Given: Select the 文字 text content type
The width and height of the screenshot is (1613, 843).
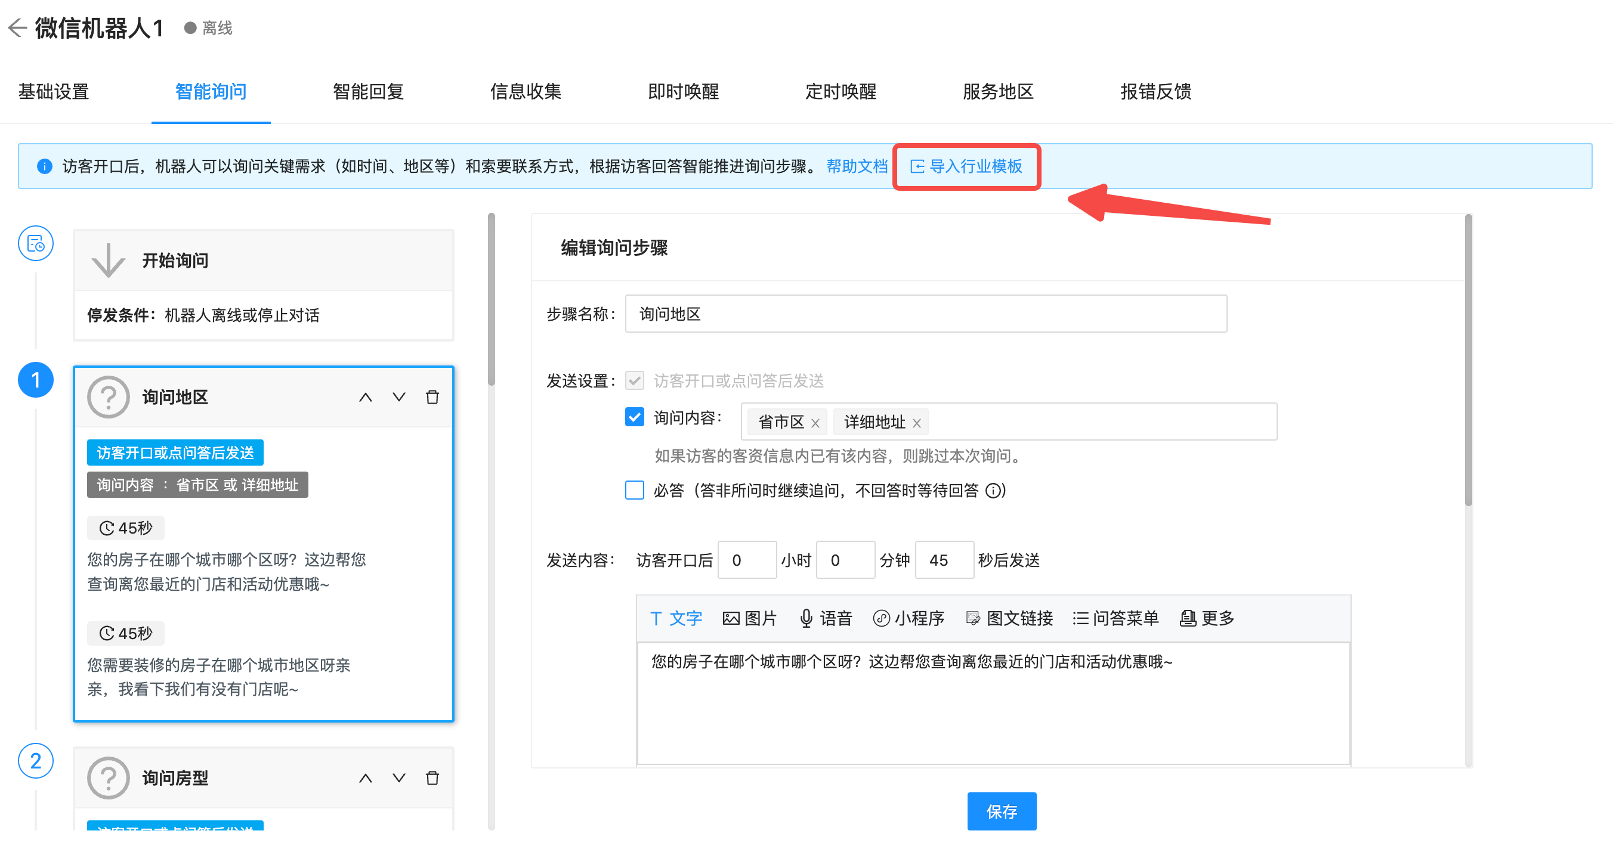Looking at the screenshot, I should [x=676, y=618].
